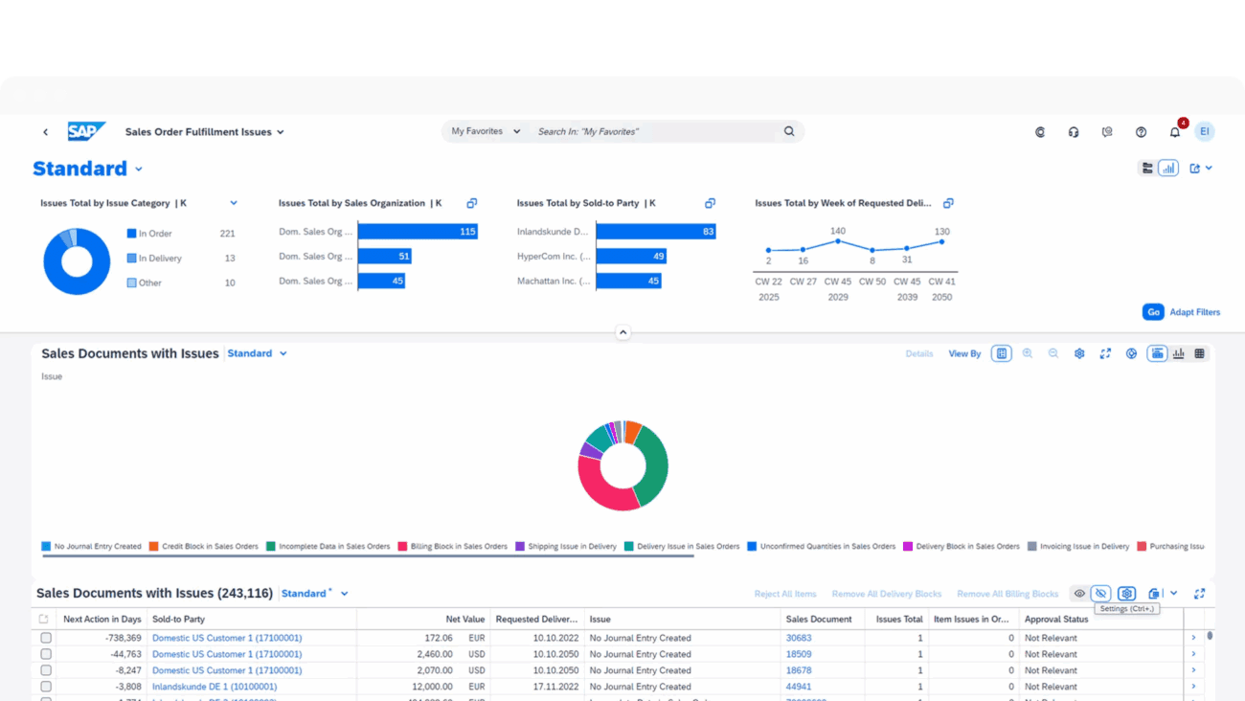Open chart type donut icon
Image resolution: width=1245 pixels, height=701 pixels.
[1131, 353]
